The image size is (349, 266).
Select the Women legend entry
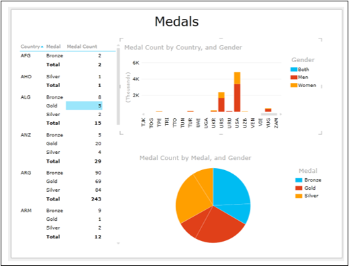pos(303,85)
